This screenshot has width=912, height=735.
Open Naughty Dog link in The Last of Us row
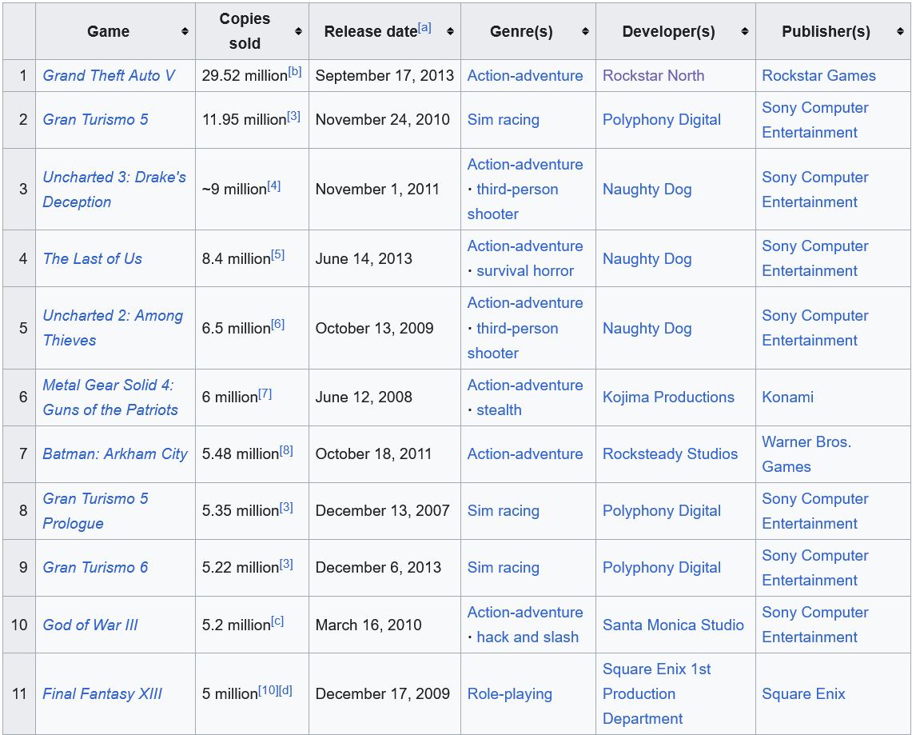[647, 259]
